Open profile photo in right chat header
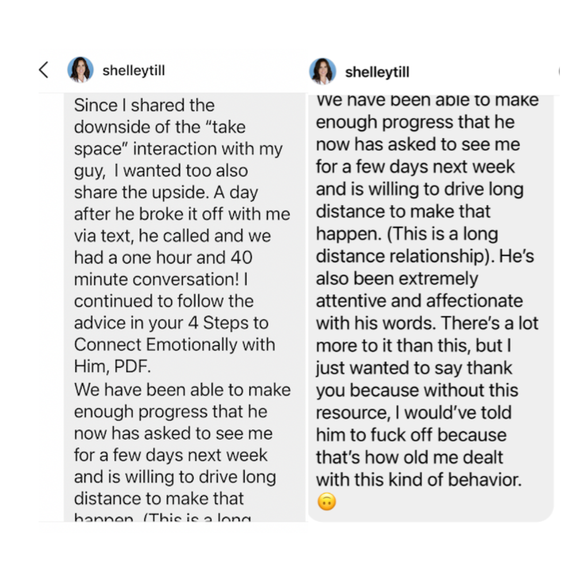This screenshot has width=582, height=582. pyautogui.click(x=323, y=71)
